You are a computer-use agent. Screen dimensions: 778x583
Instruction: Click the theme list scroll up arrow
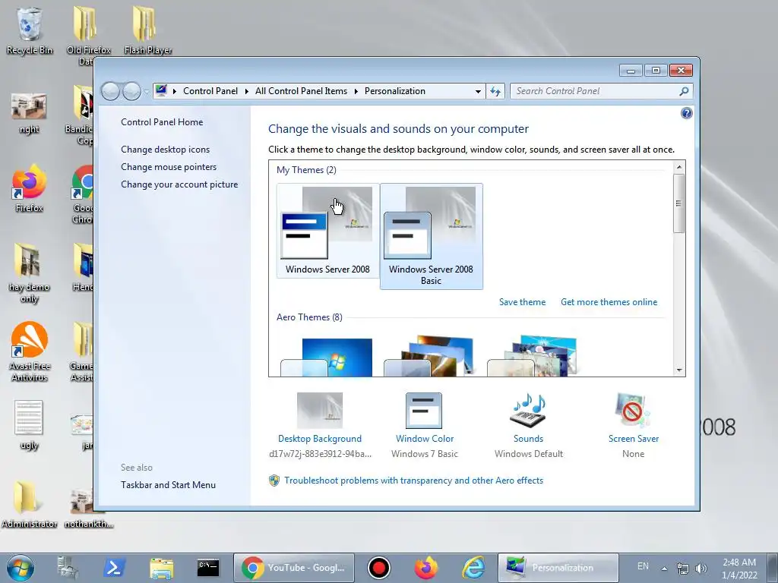(678, 167)
